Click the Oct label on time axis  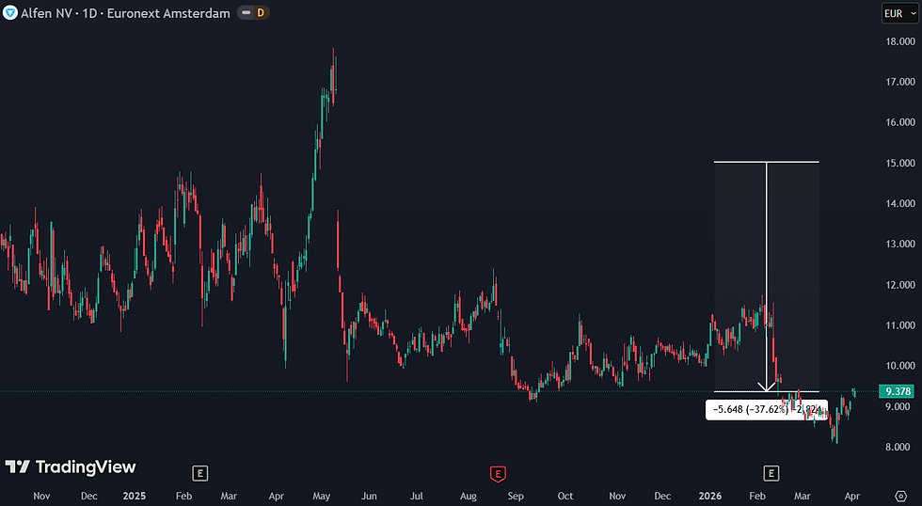point(565,496)
